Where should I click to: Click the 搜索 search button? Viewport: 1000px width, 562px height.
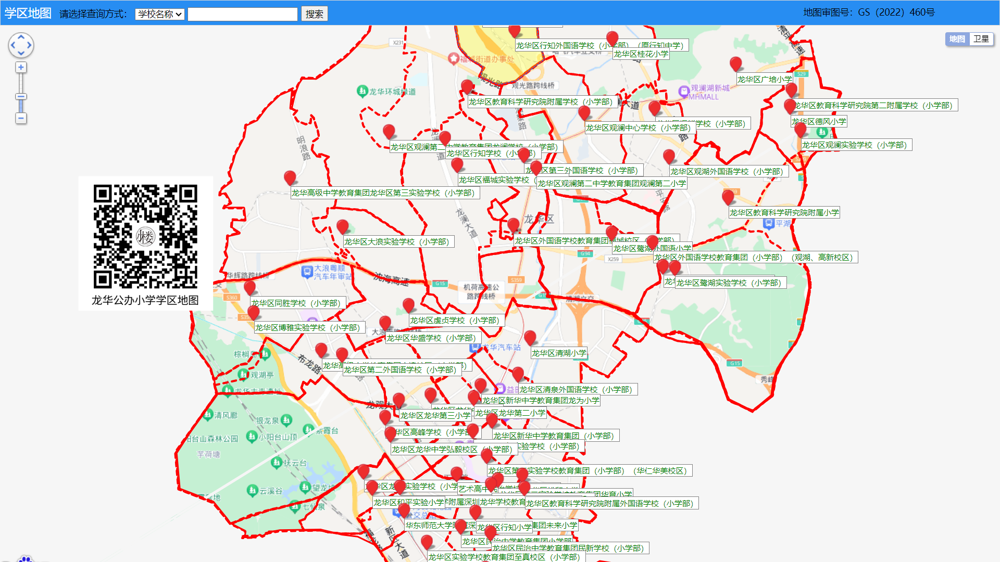[x=314, y=14]
